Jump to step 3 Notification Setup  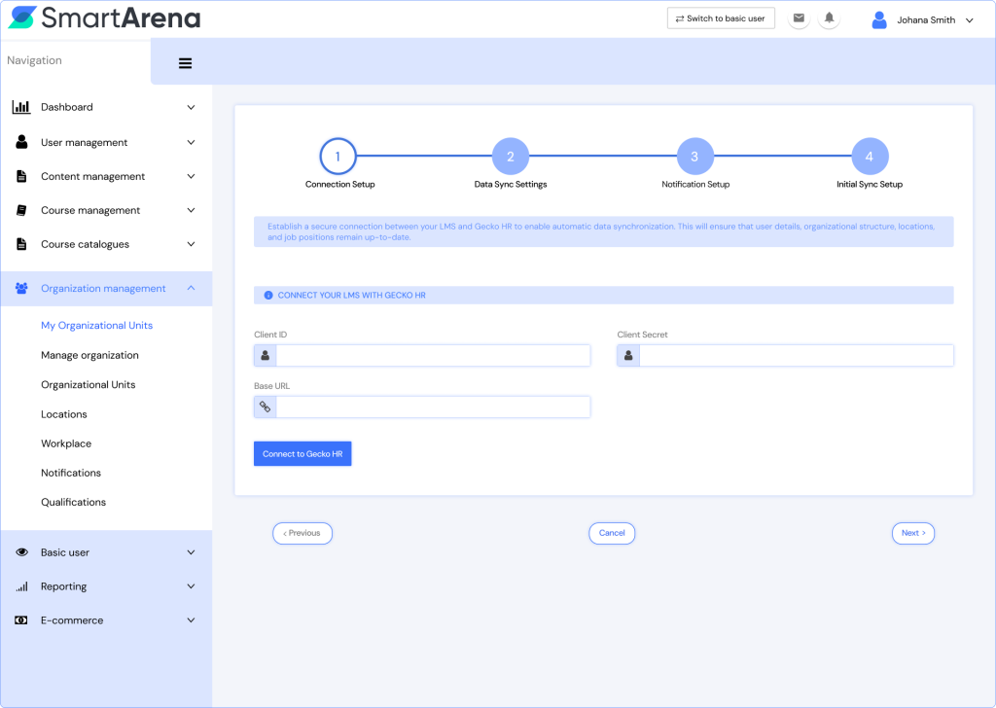[x=694, y=157]
